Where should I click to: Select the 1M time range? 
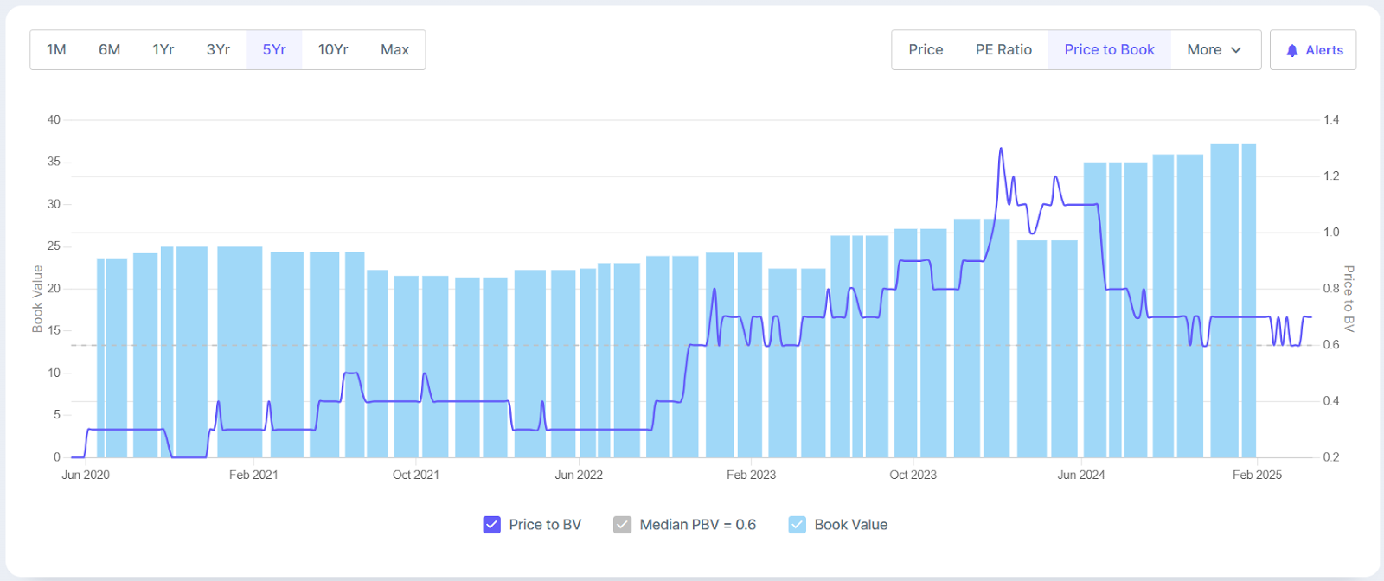[56, 49]
